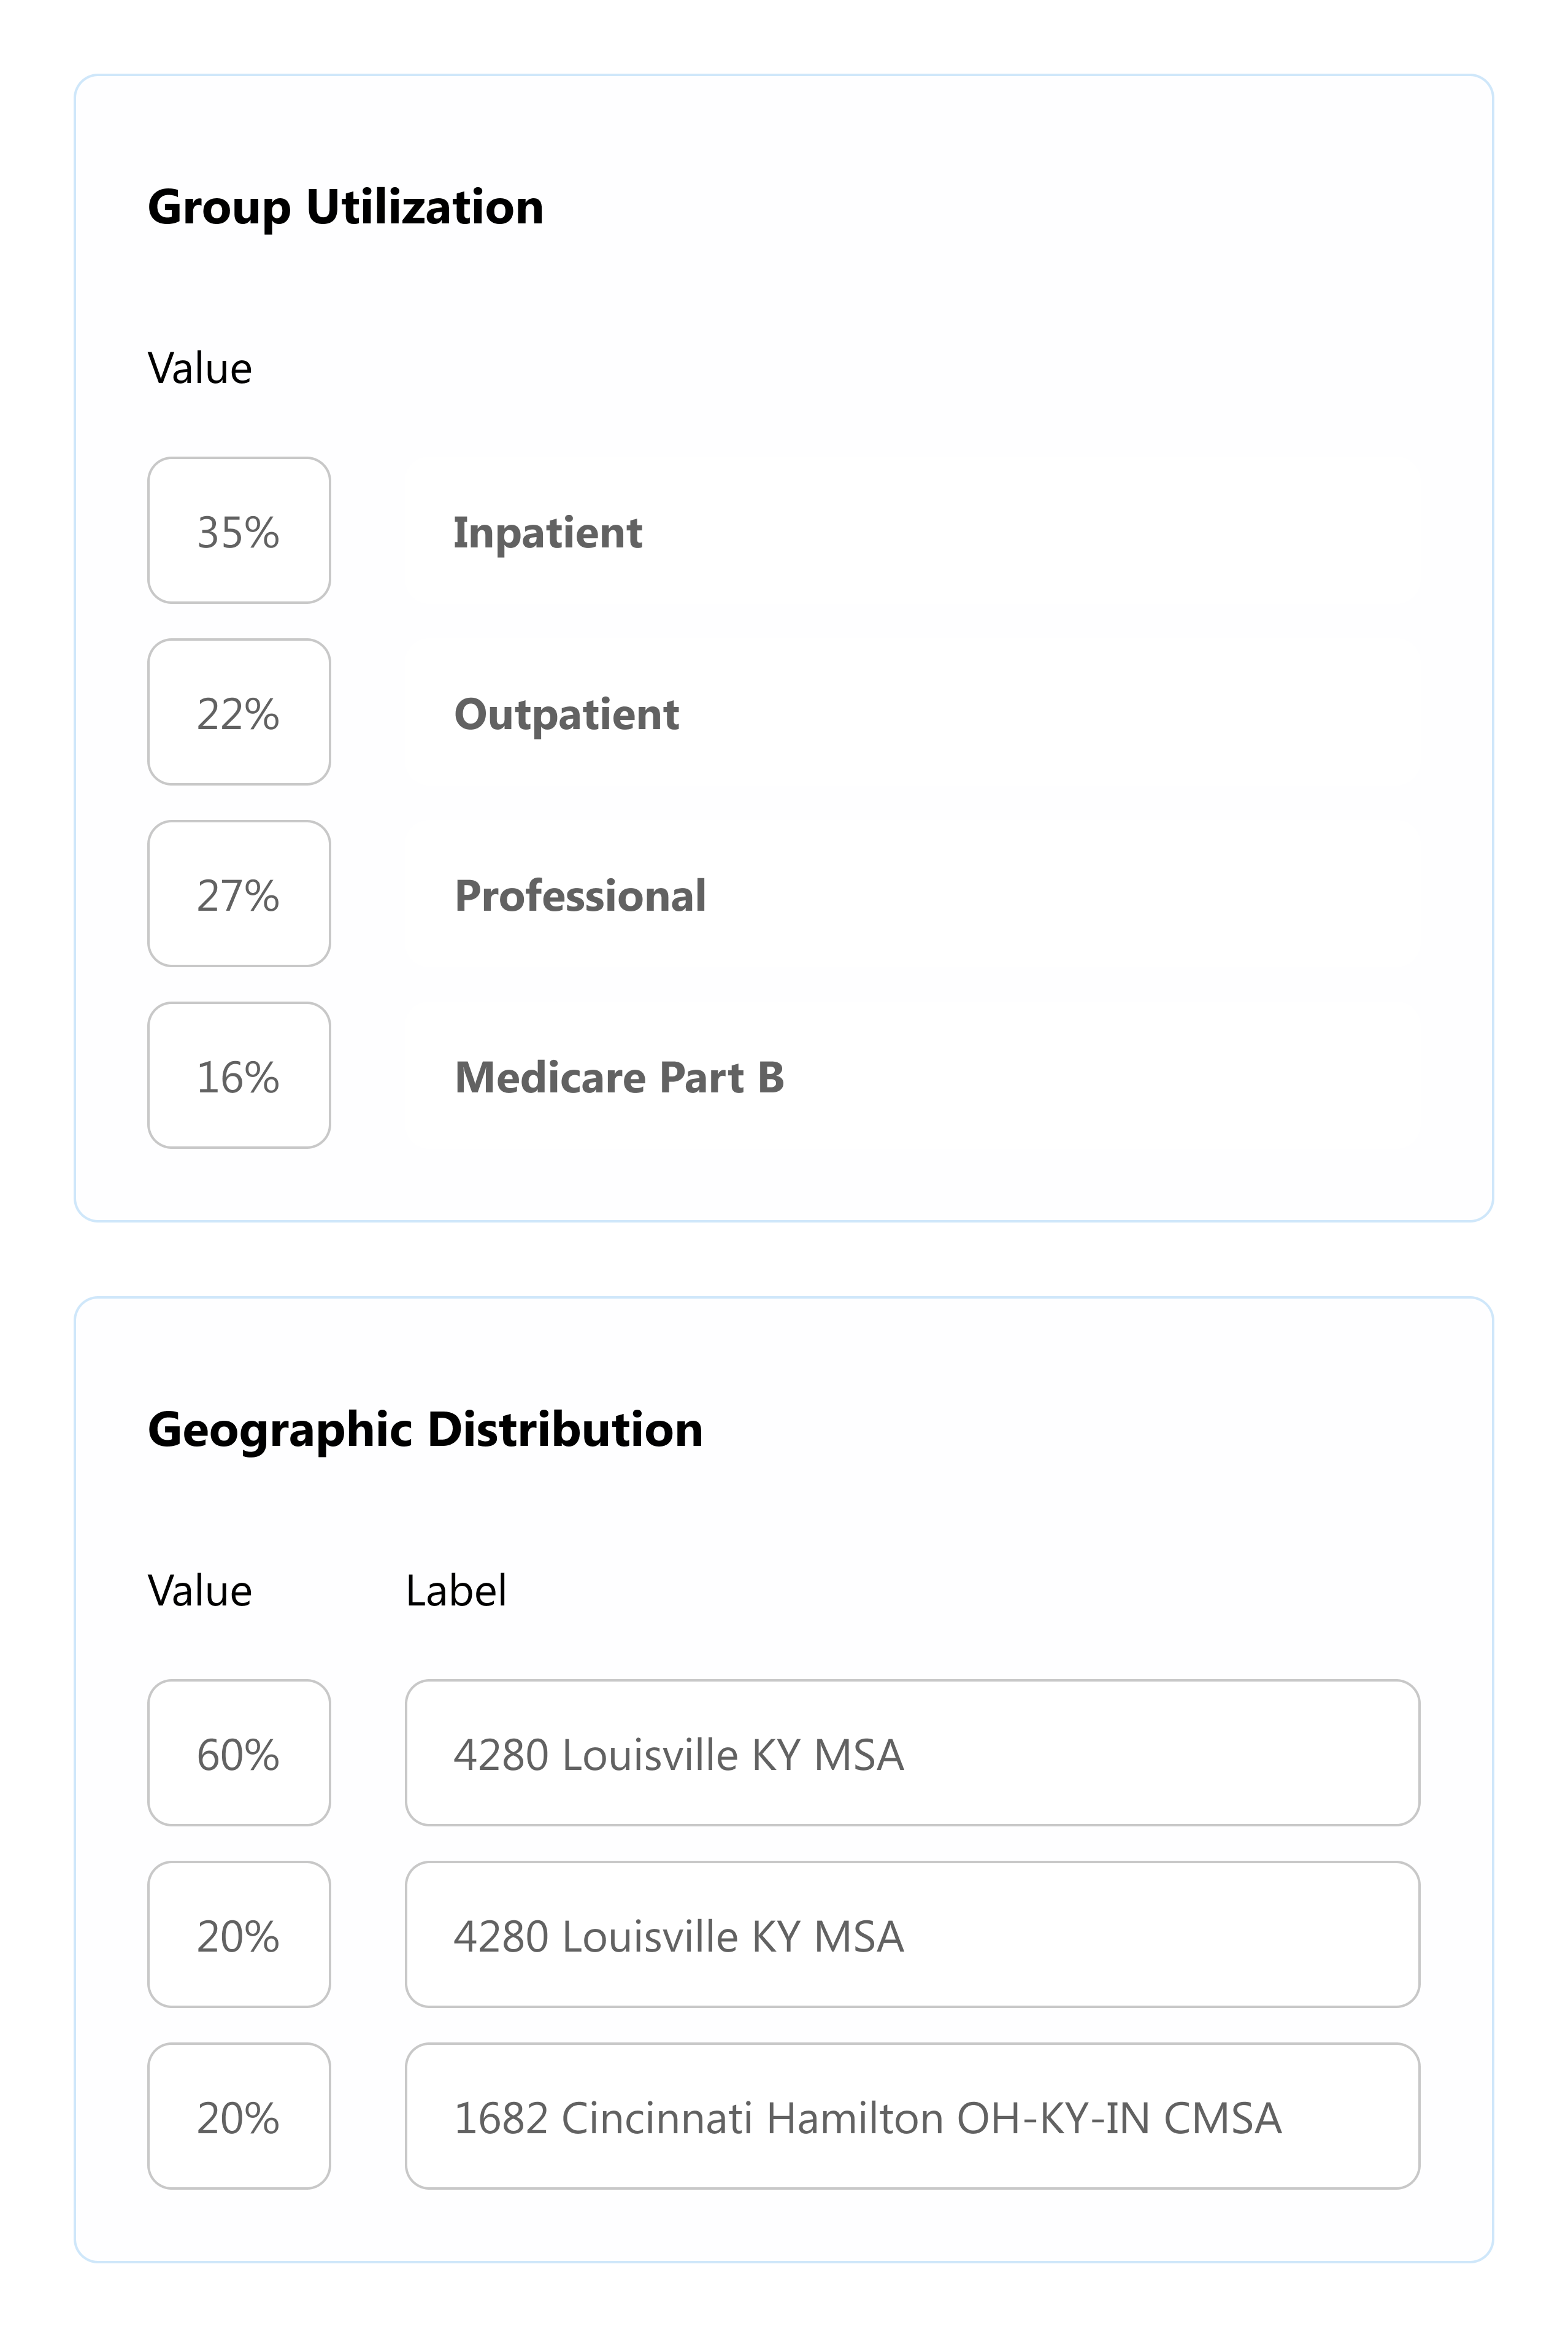Image resolution: width=1568 pixels, height=2337 pixels.
Task: Click Value header under Geographic Distribution
Action: coord(200,1591)
